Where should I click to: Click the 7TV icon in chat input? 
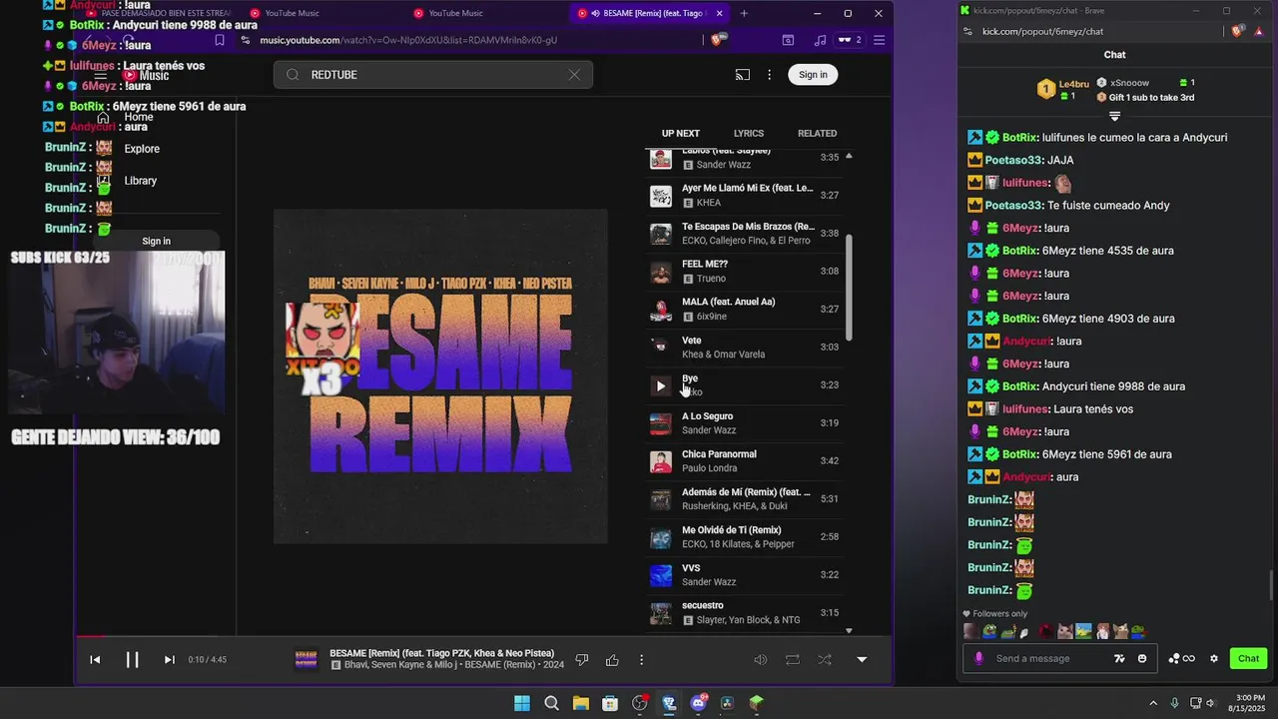(1119, 658)
